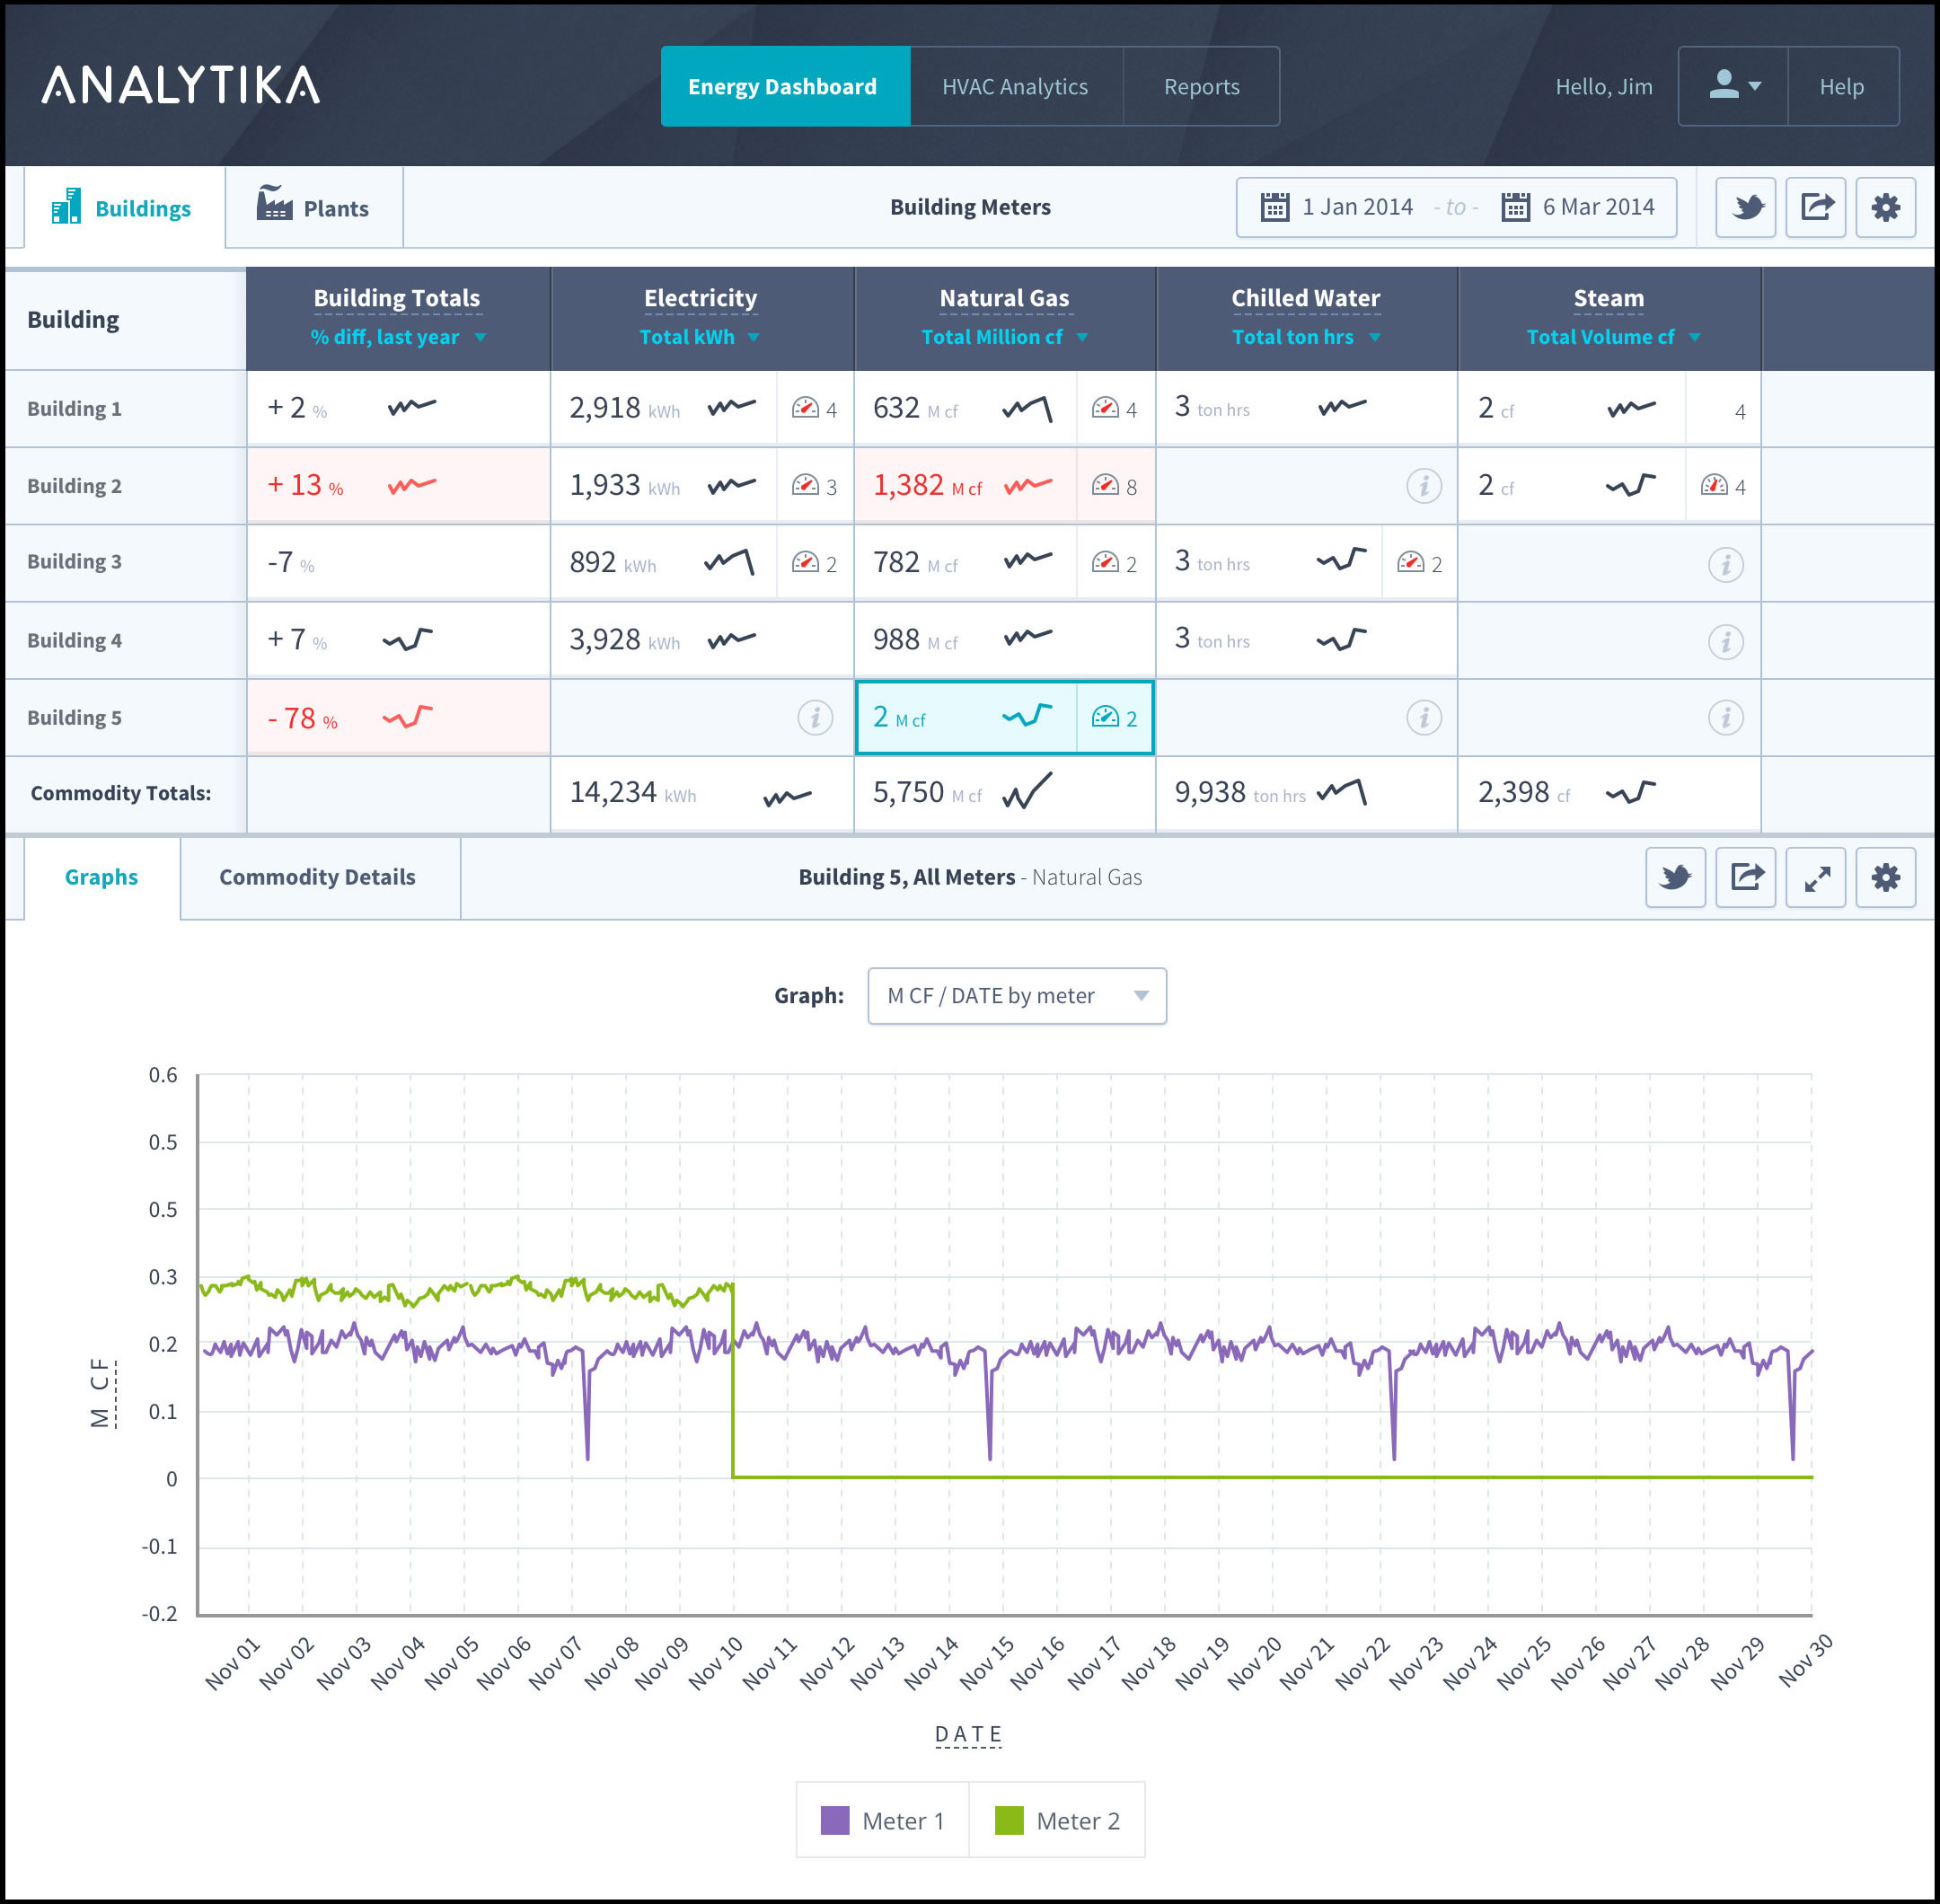Switch to Energy Dashboard tab
This screenshot has height=1904, width=1940.
tap(785, 86)
